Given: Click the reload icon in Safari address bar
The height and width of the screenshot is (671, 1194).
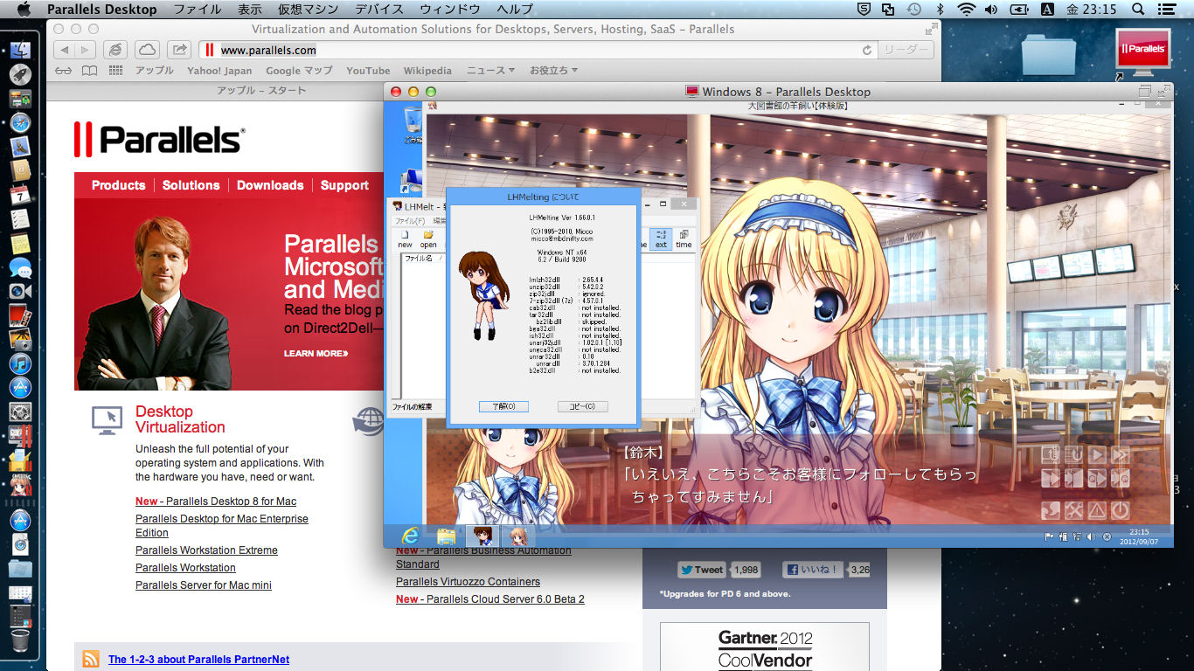Looking at the screenshot, I should pos(867,50).
